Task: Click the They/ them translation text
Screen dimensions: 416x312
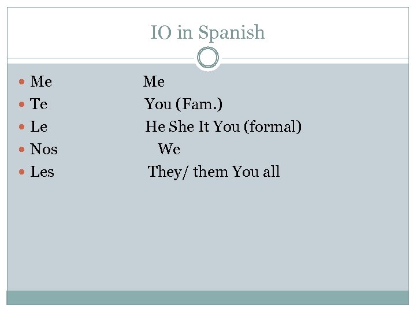Action: 188,172
